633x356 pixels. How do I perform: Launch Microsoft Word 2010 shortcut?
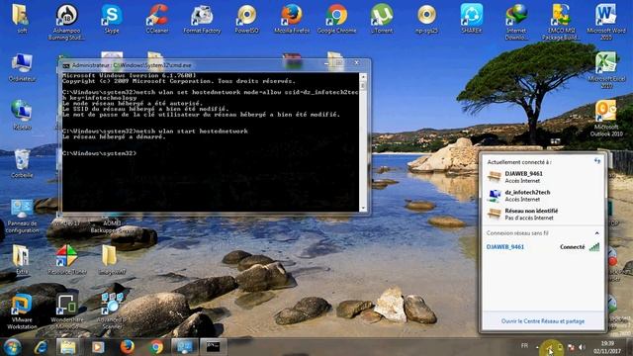(606, 22)
